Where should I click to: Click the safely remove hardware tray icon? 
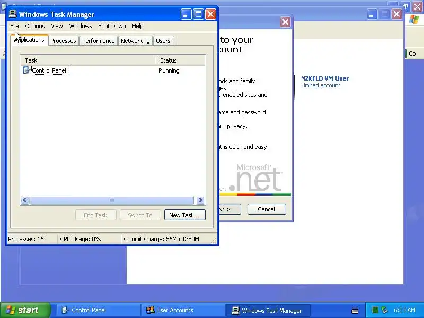tap(385, 310)
